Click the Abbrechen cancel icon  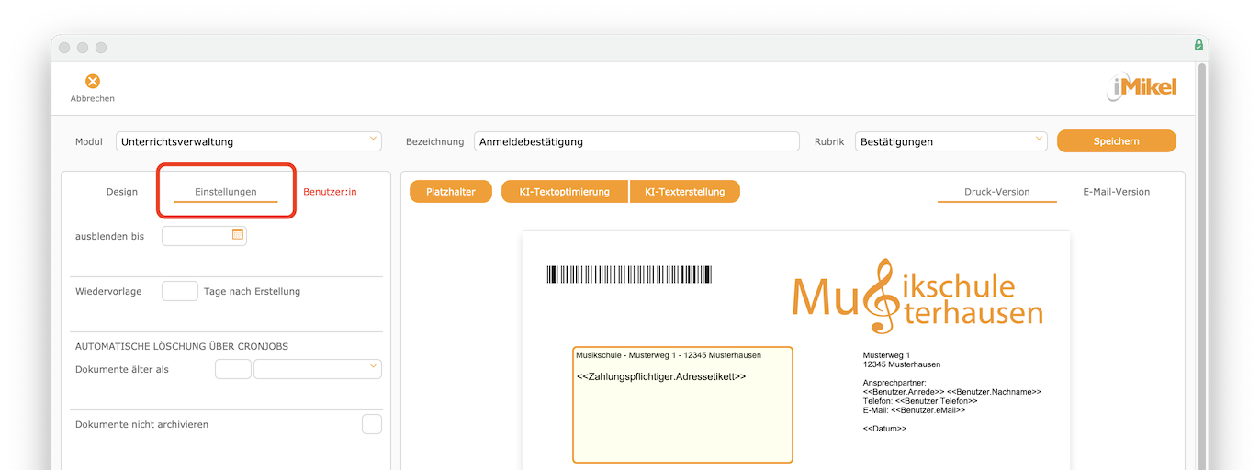[93, 82]
